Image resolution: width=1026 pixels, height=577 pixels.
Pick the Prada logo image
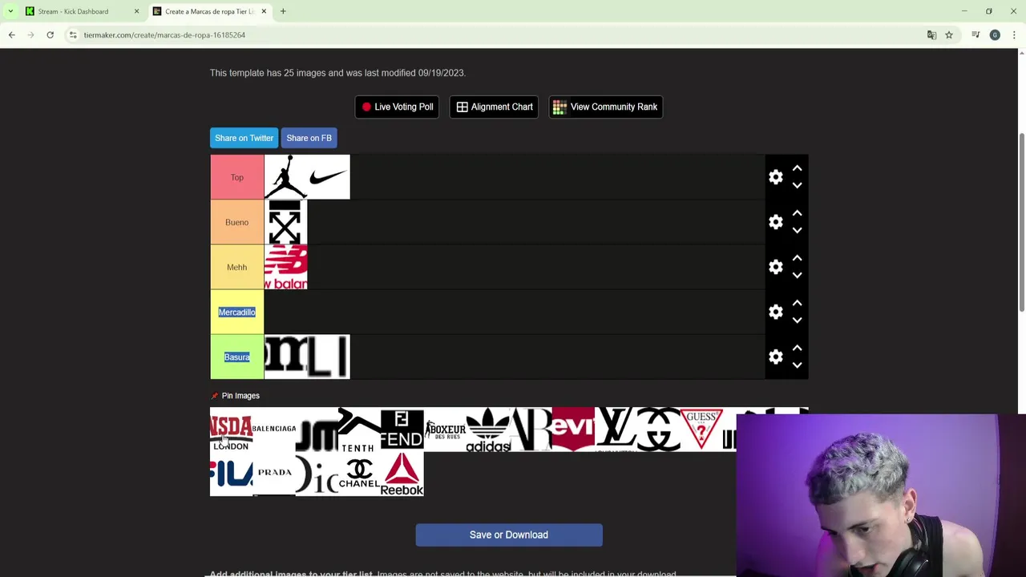coord(274,474)
